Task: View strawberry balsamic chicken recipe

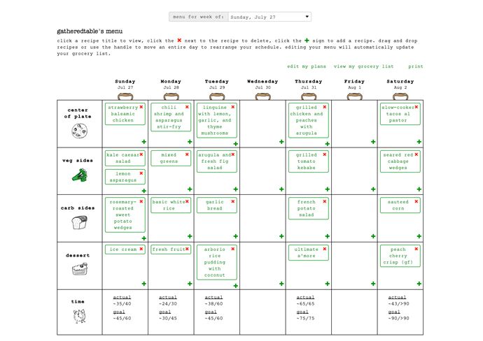Action: 123,114
